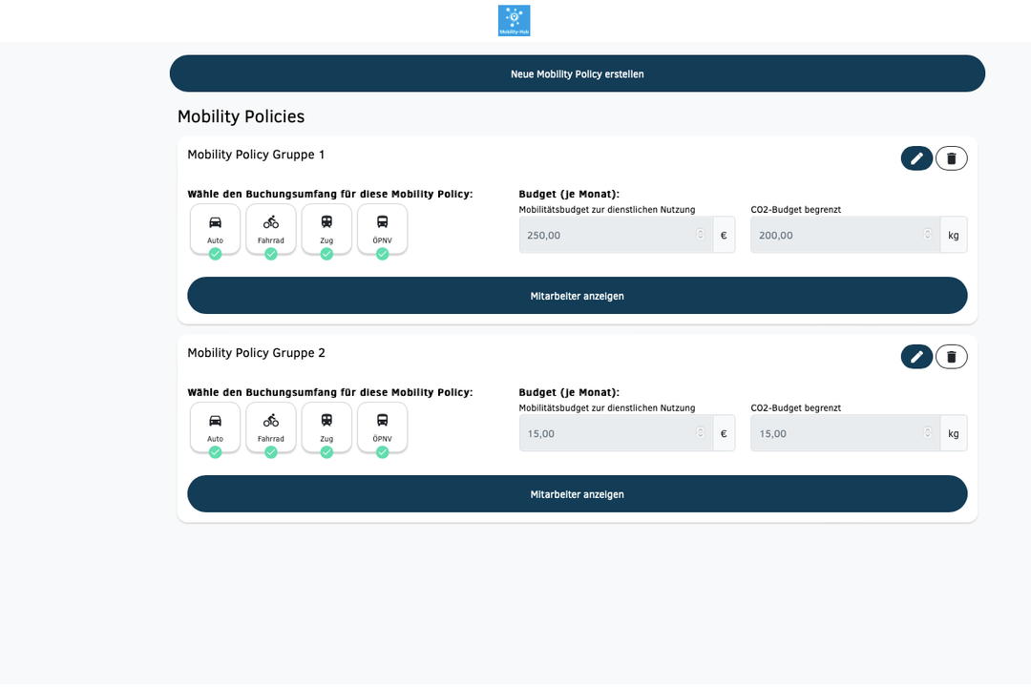Edit Mobility Policy Gruppe 1 with pencil icon
Viewport: 1031px width, 687px height.
click(x=916, y=158)
